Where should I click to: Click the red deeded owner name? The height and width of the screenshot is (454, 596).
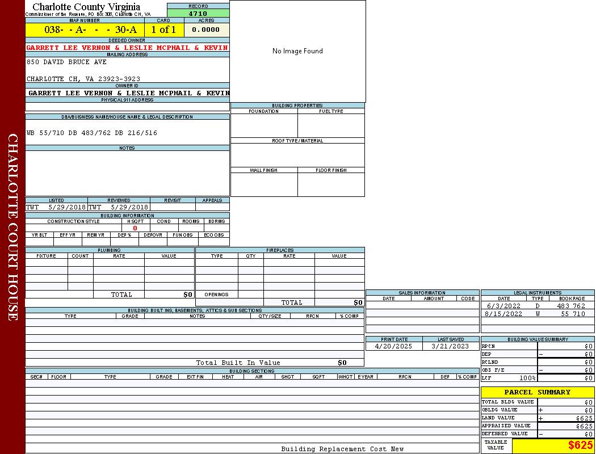pos(127,48)
